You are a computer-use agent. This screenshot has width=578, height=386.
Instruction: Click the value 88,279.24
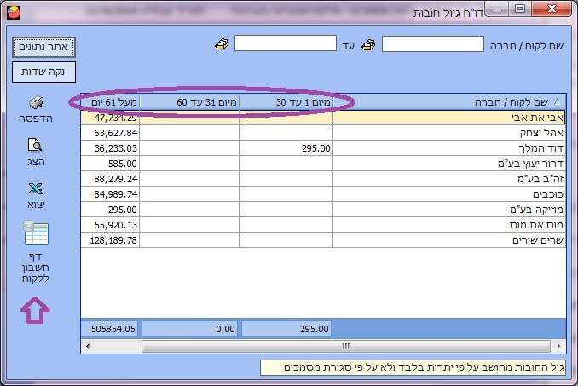[x=115, y=179]
